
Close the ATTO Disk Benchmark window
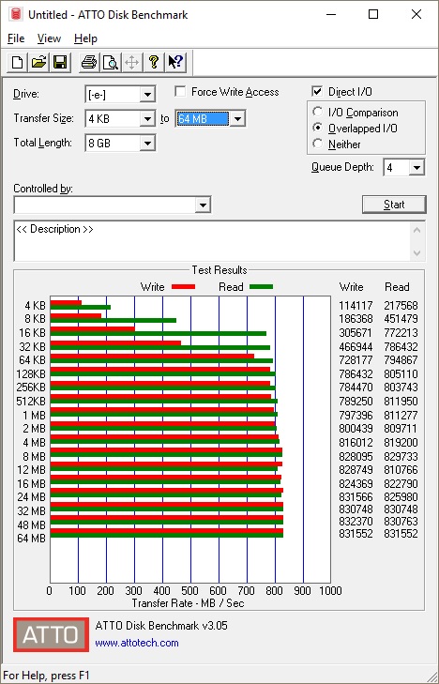pyautogui.click(x=416, y=14)
